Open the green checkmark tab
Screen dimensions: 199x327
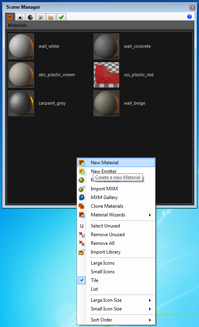tap(61, 17)
